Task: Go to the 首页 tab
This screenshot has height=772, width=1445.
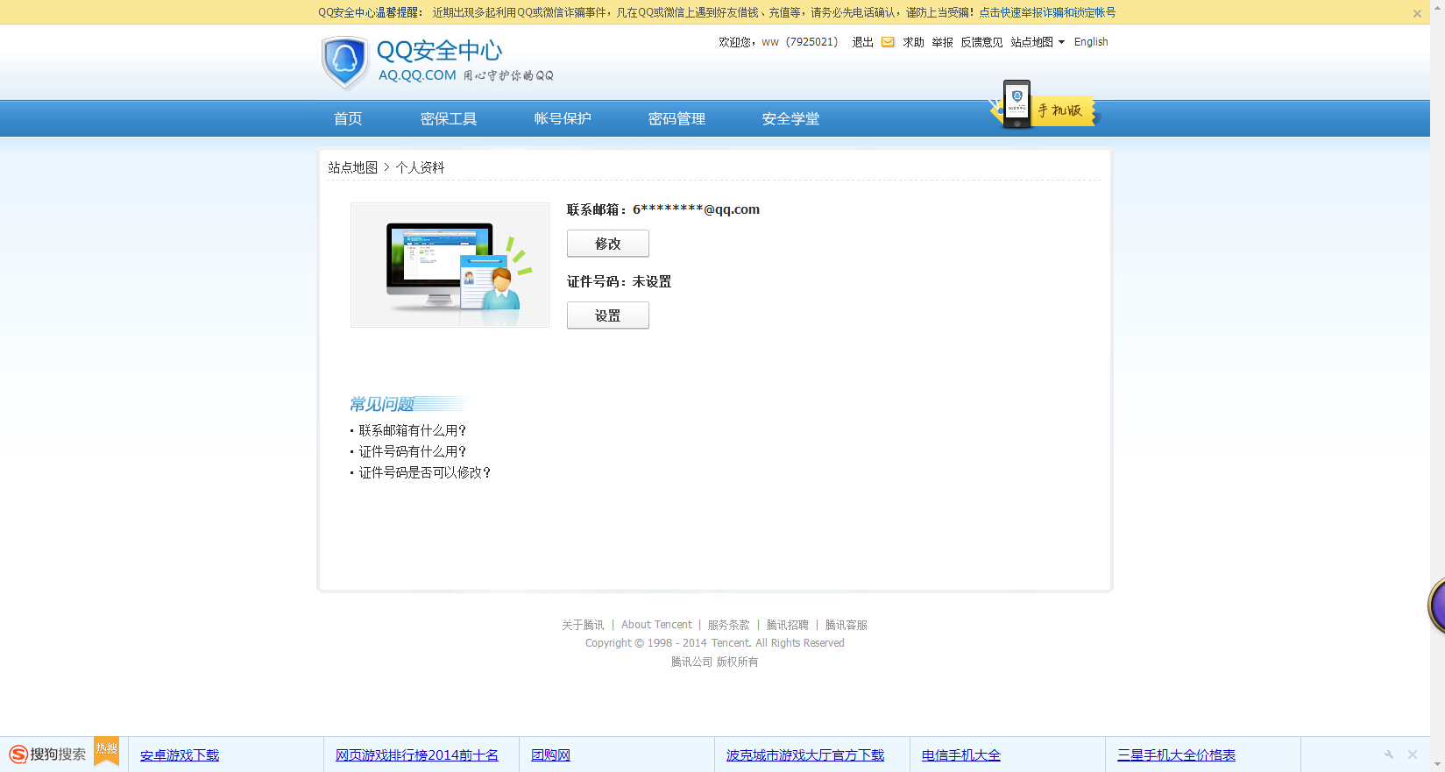Action: coord(348,119)
